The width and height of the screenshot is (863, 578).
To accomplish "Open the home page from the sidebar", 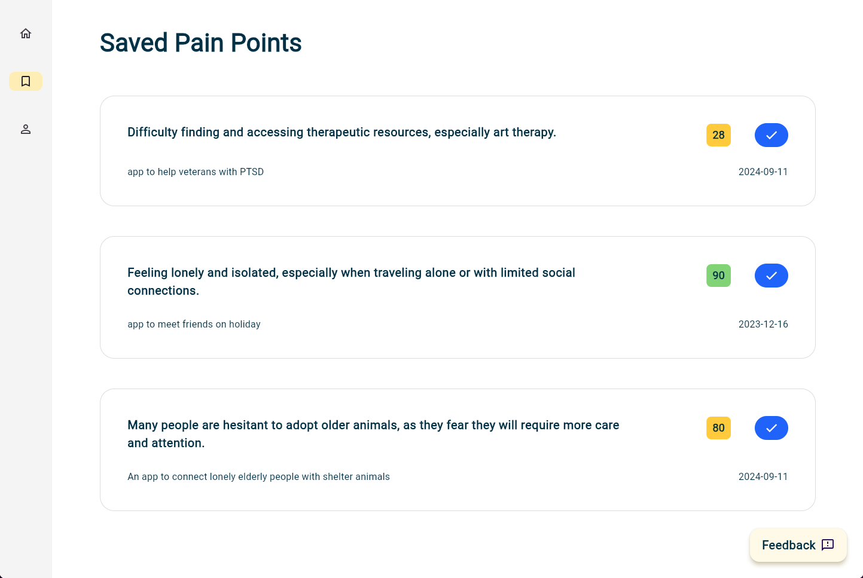I will click(26, 33).
